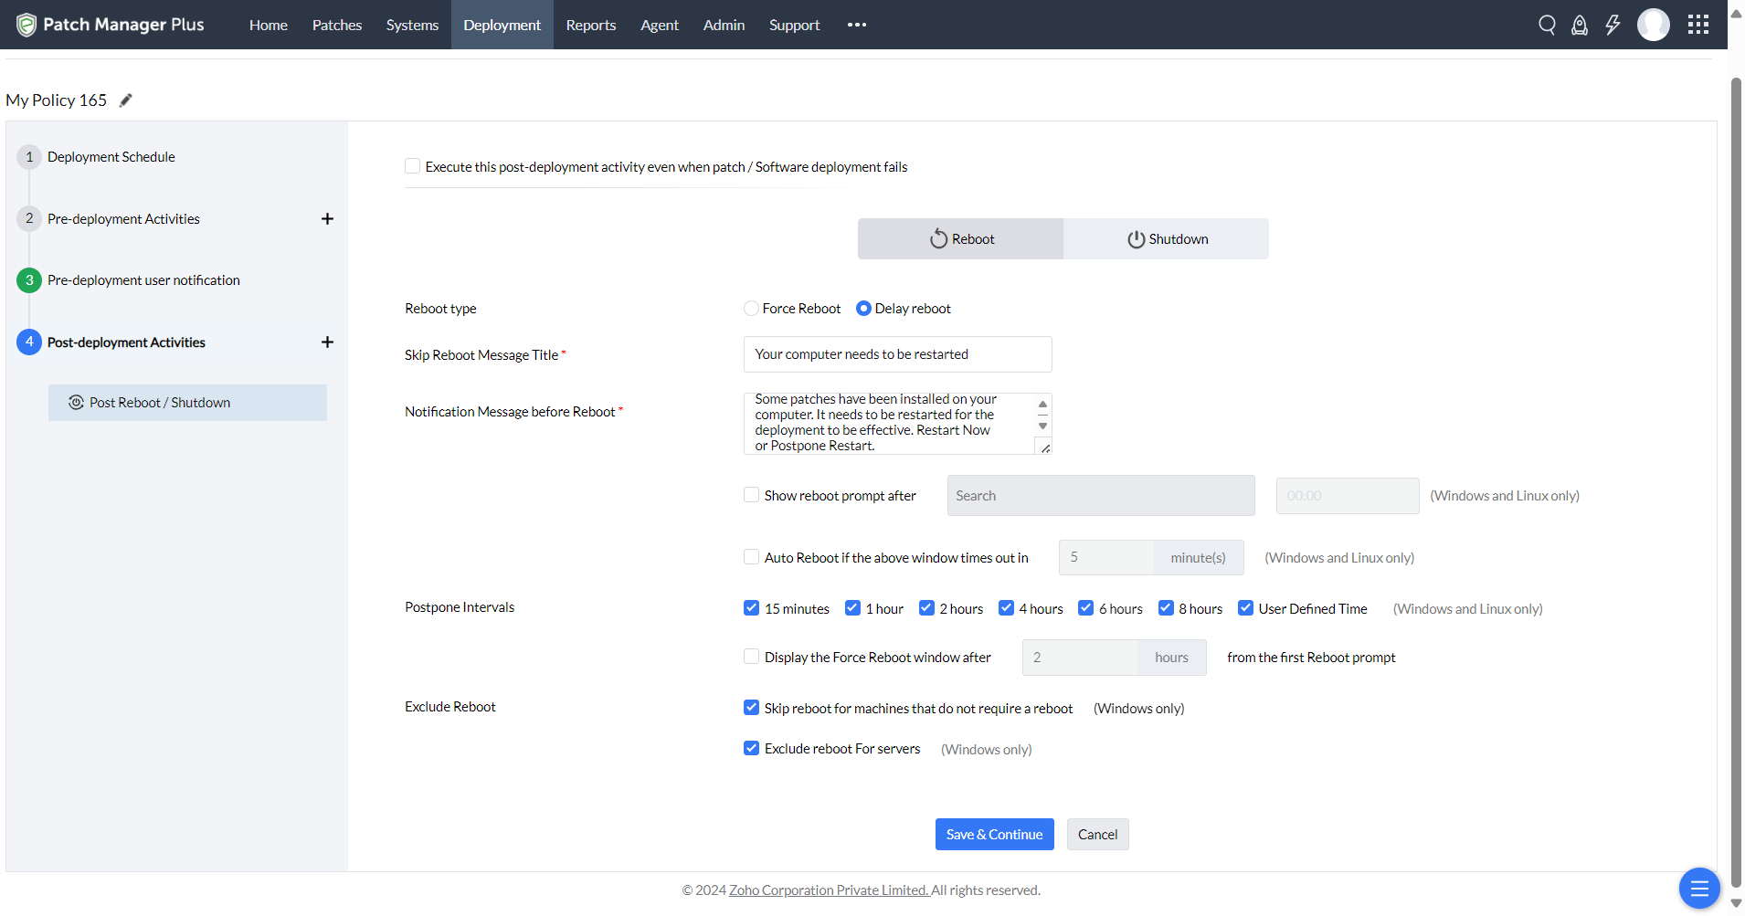Uncheck the 15 minutes postpone interval

point(751,608)
